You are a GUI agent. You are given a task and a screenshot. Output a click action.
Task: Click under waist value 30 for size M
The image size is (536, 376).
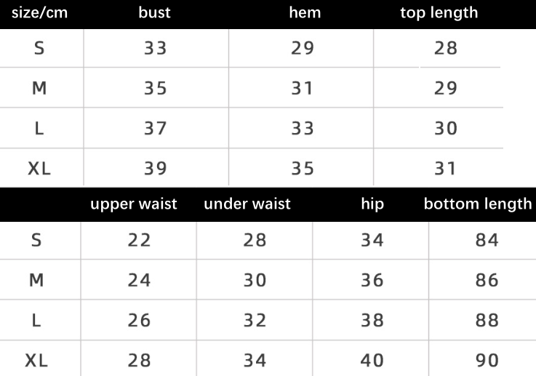255,280
